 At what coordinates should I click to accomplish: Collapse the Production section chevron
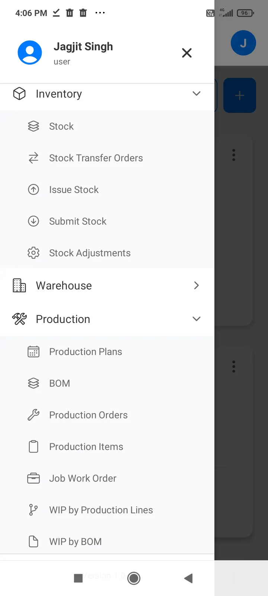(x=197, y=319)
